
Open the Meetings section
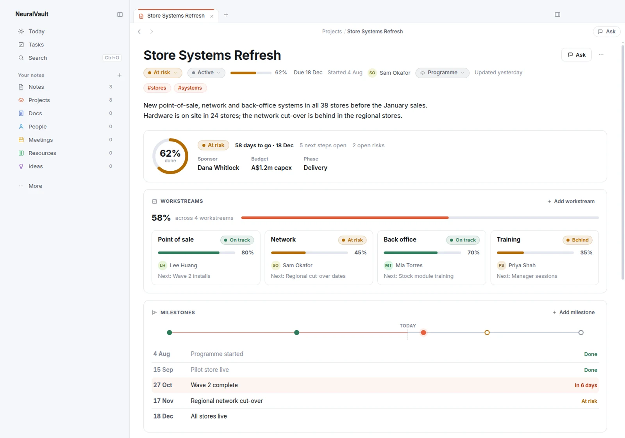click(x=70, y=140)
